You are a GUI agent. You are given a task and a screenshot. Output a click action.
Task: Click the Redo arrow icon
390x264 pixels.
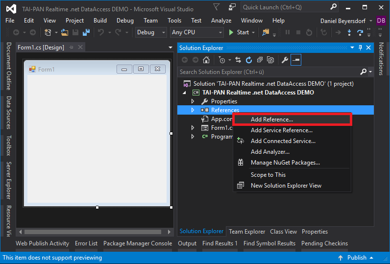118,32
